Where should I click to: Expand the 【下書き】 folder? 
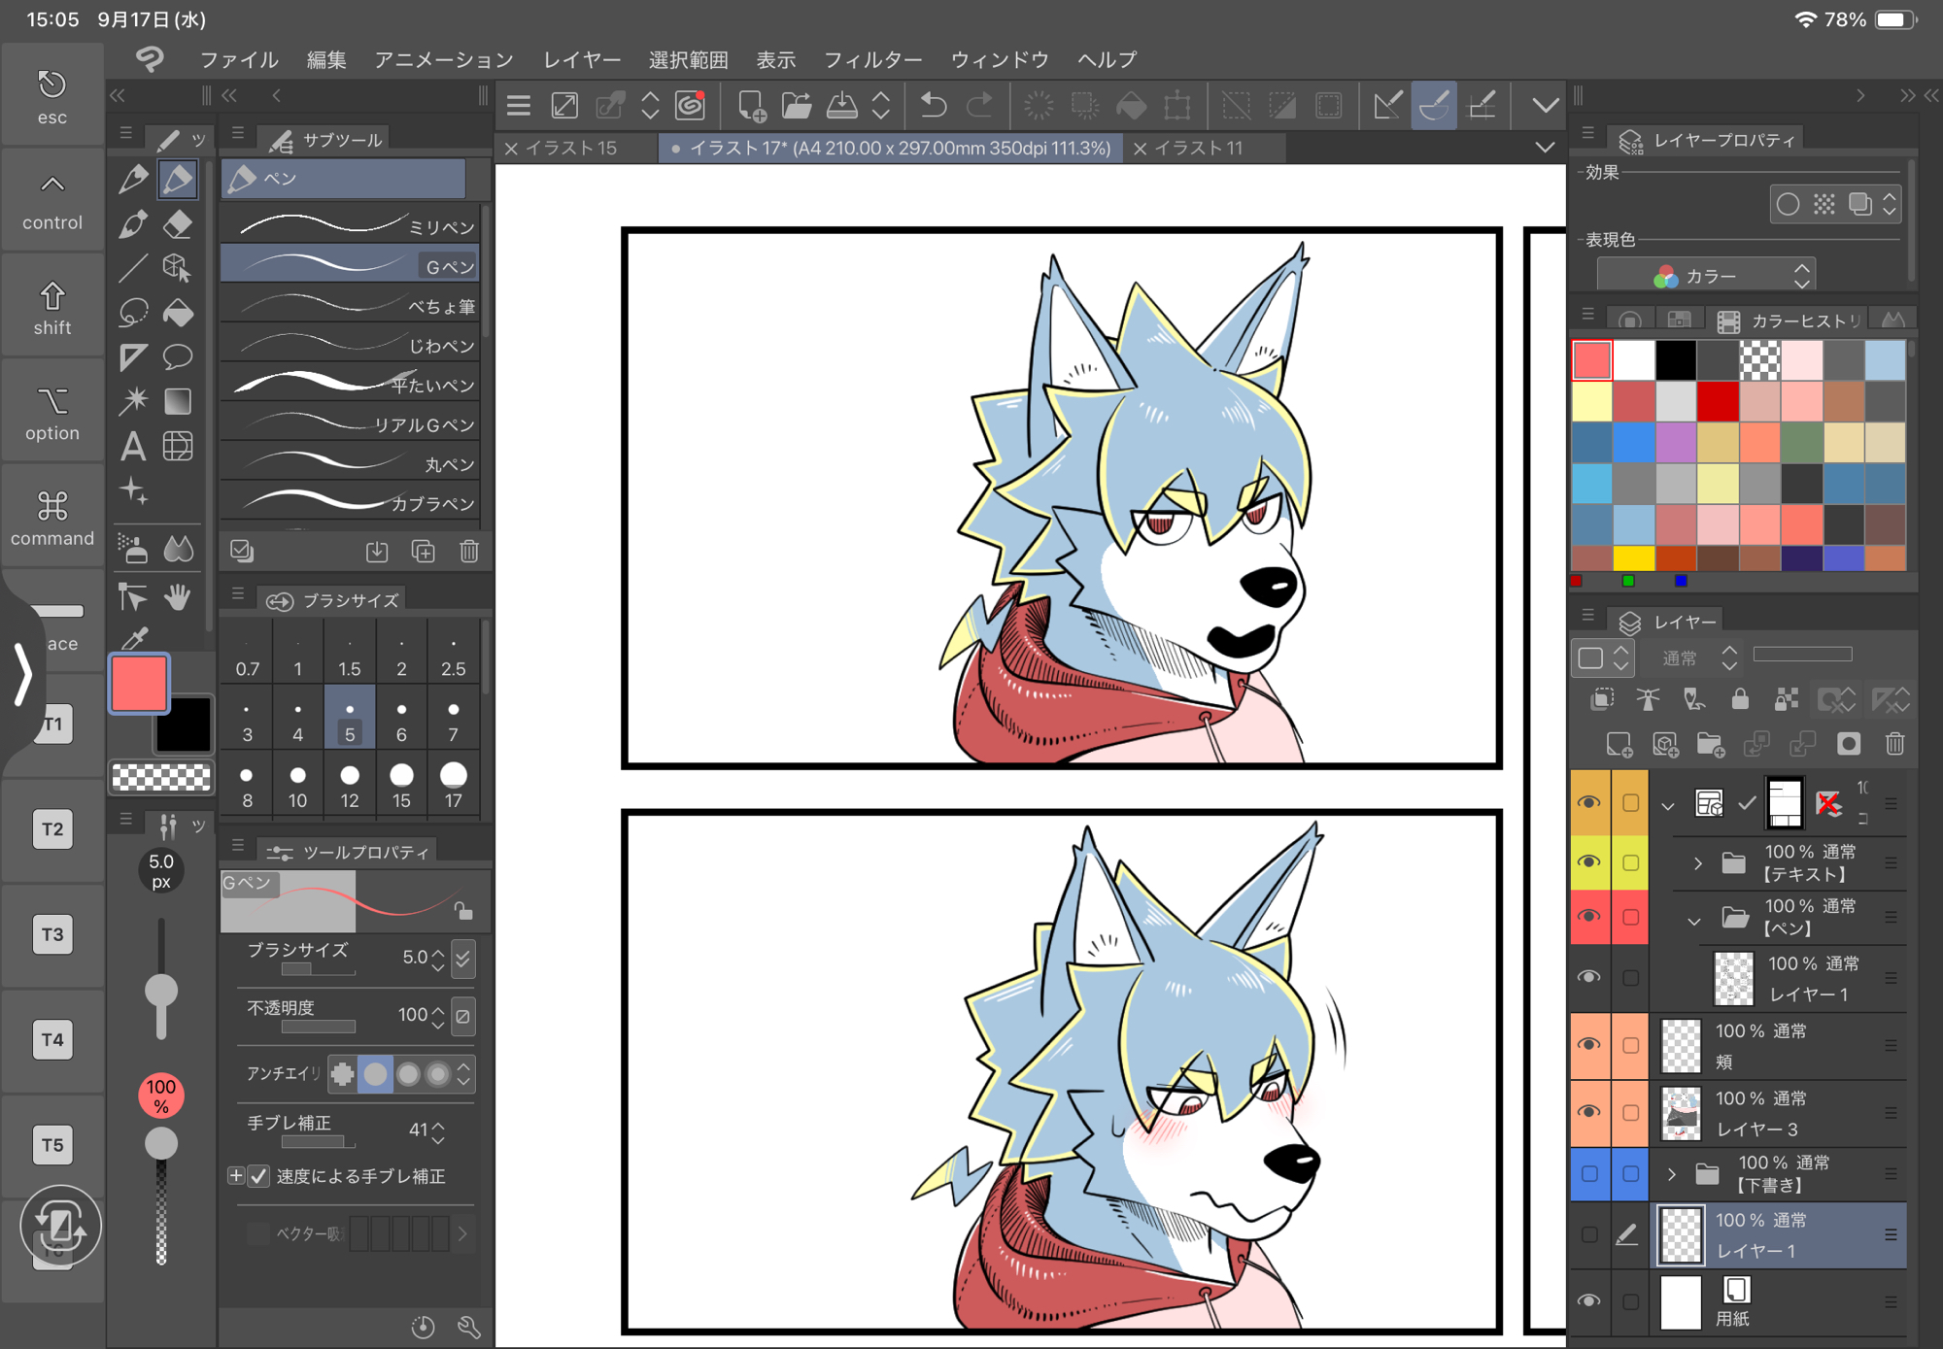click(x=1671, y=1174)
